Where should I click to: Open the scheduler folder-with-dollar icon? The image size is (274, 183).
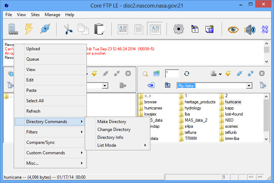pyautogui.click(x=195, y=29)
